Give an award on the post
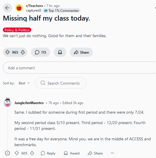This screenshot has width=156, height=158. point(60,52)
